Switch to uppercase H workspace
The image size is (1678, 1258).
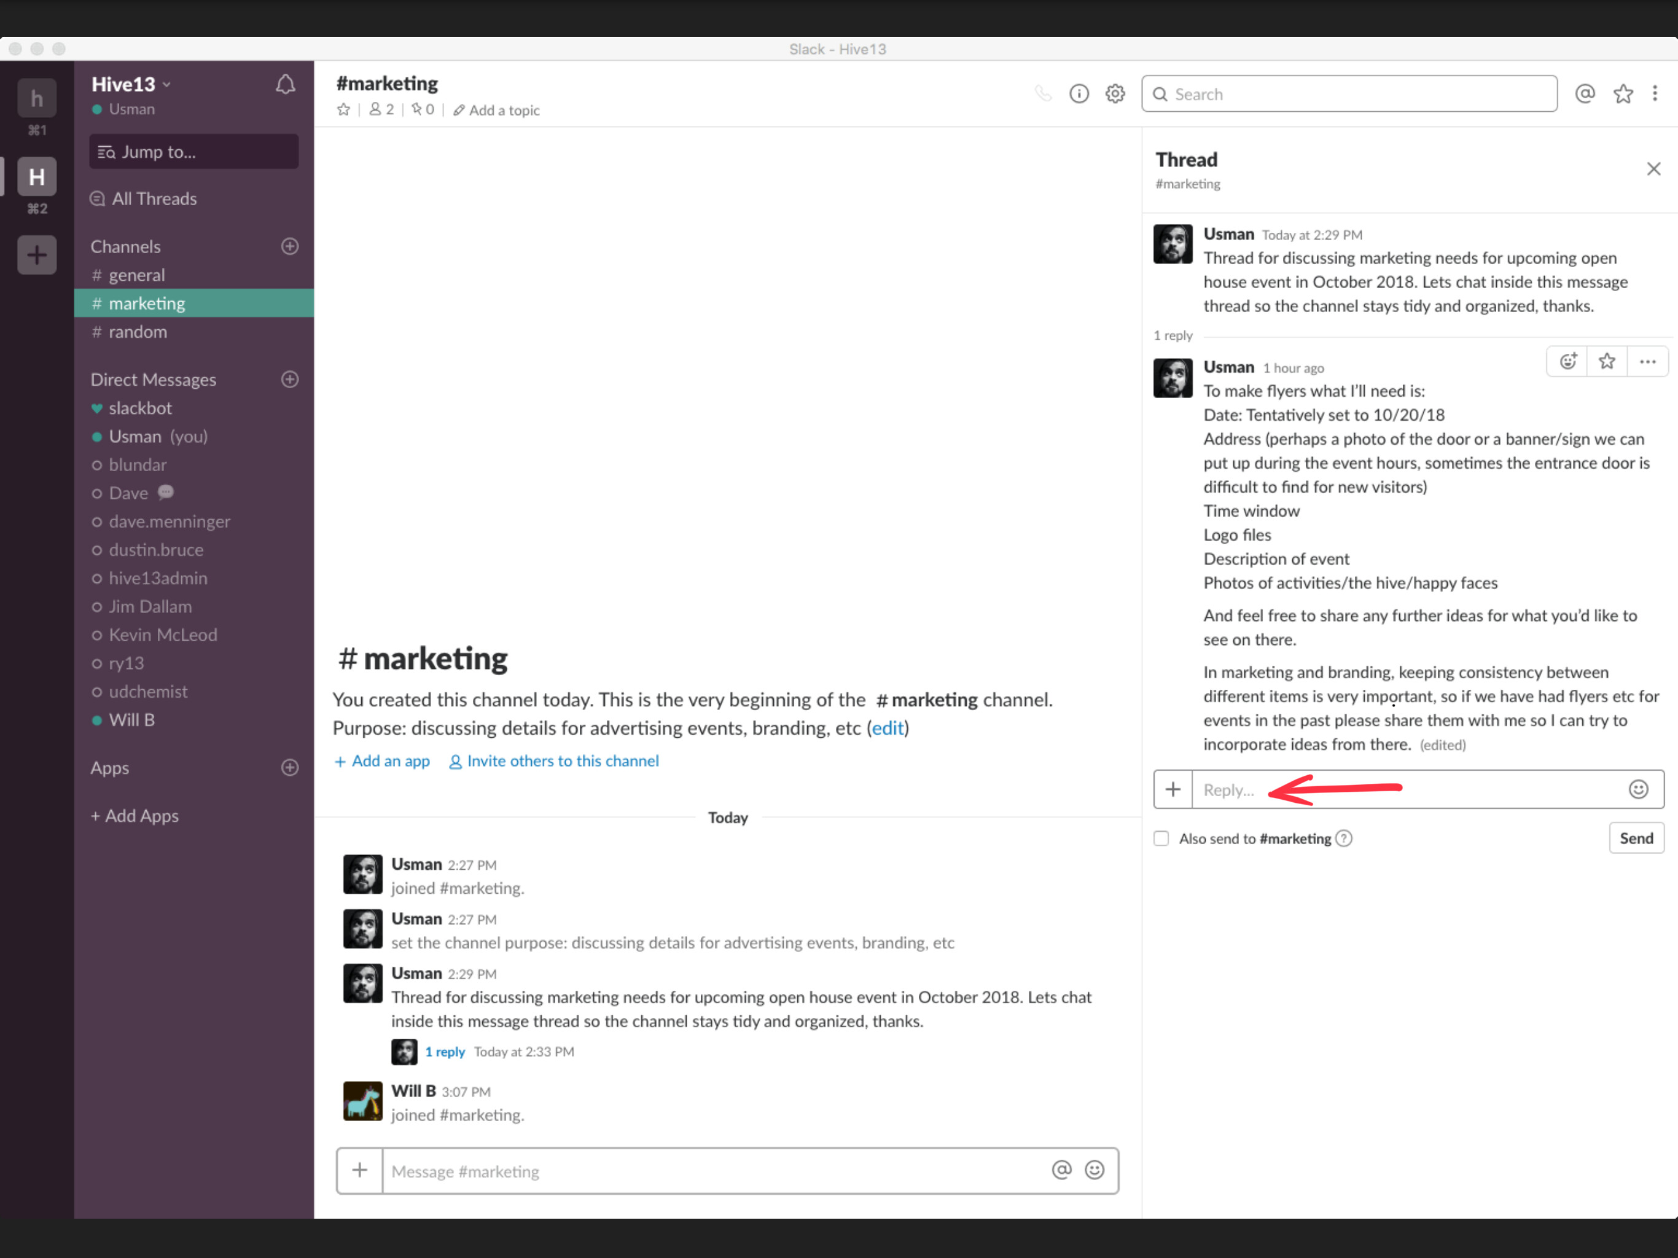[36, 176]
